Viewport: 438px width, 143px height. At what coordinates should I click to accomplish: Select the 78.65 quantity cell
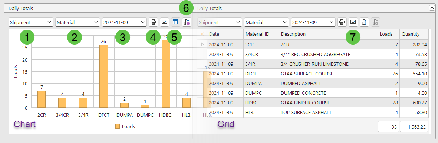414,64
